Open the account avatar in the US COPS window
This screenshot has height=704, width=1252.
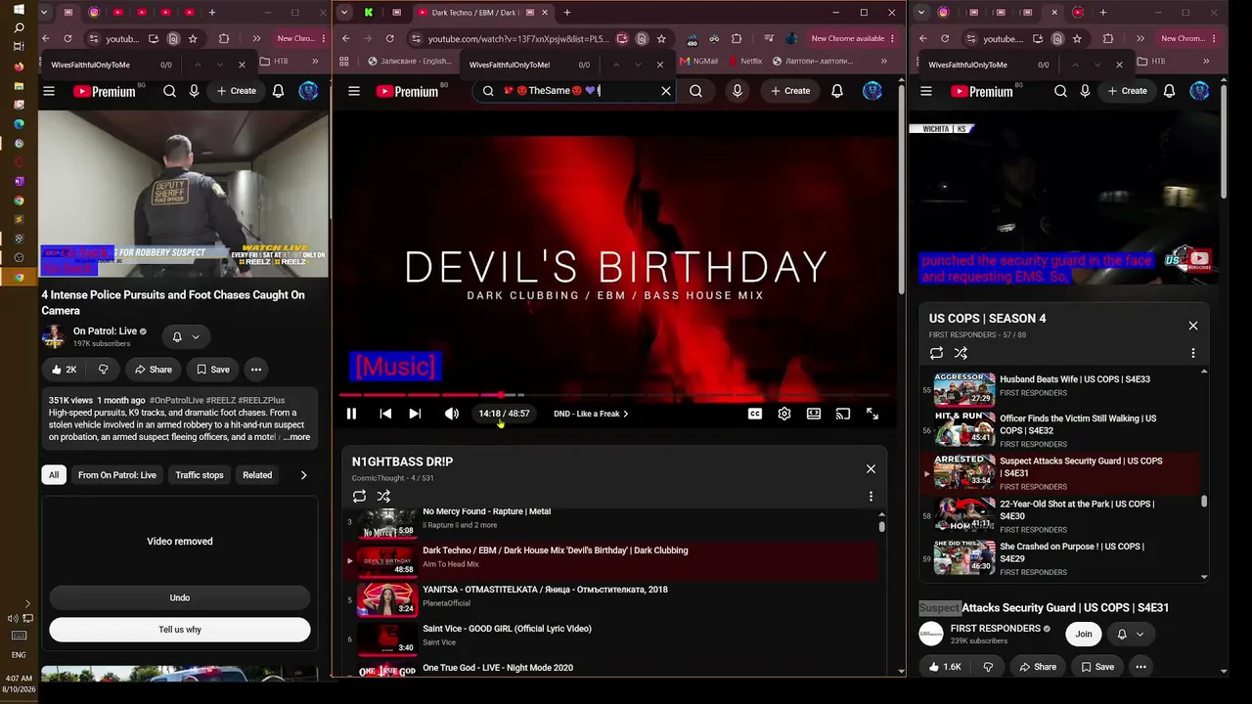tap(1199, 91)
